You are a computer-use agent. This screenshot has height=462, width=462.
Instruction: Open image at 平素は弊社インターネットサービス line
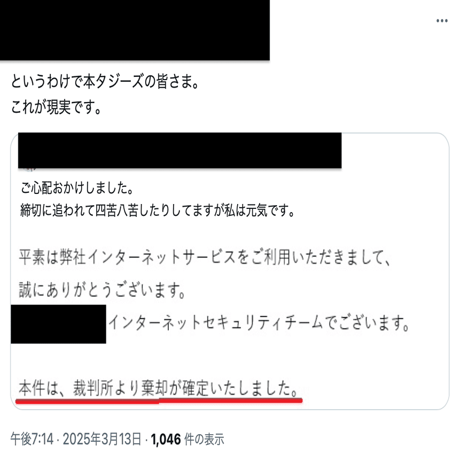pyautogui.click(x=205, y=257)
